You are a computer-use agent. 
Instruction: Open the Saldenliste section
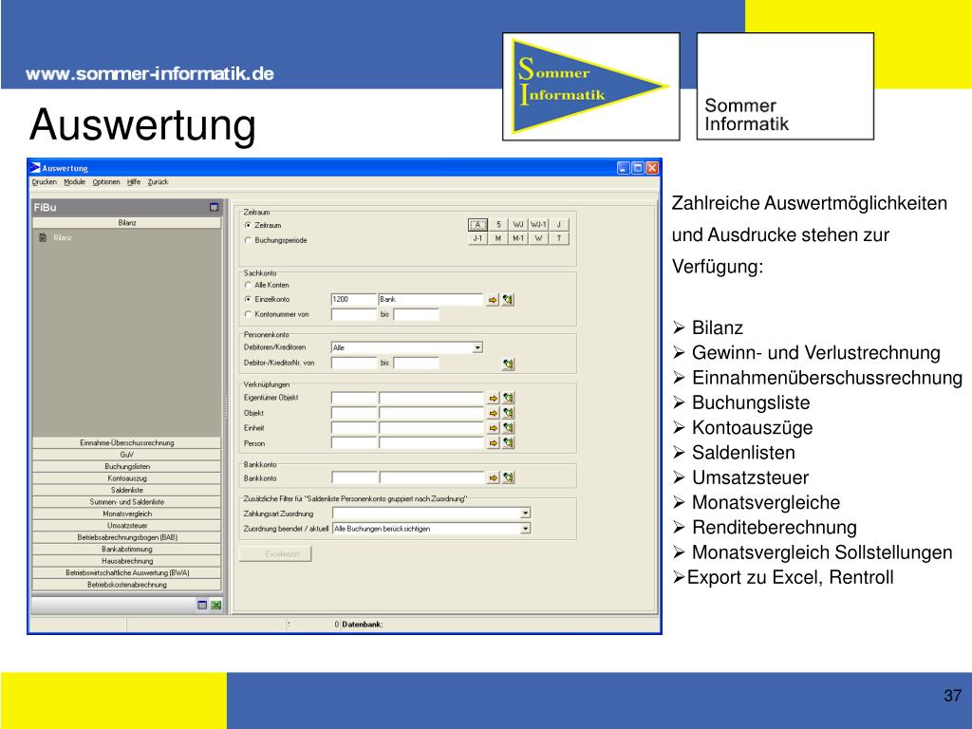point(126,490)
